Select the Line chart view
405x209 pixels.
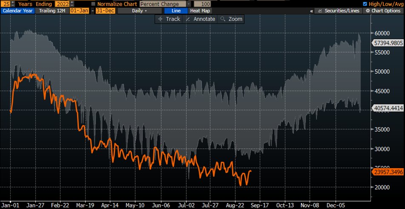coord(175,11)
